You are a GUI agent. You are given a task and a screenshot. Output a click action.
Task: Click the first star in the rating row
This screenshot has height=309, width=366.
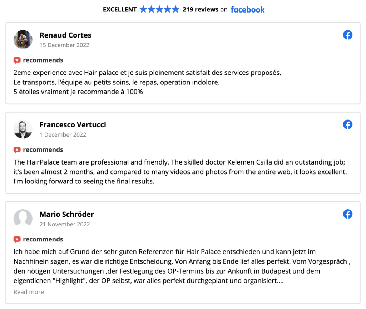(144, 9)
